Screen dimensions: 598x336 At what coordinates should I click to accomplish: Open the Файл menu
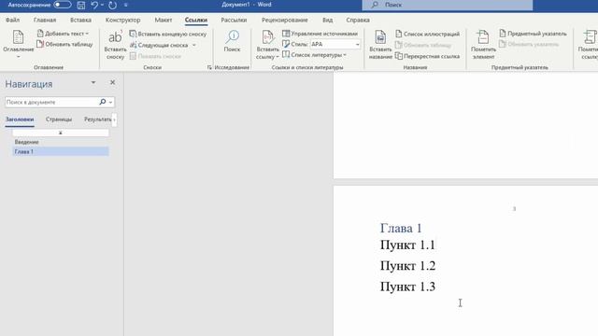coord(12,20)
